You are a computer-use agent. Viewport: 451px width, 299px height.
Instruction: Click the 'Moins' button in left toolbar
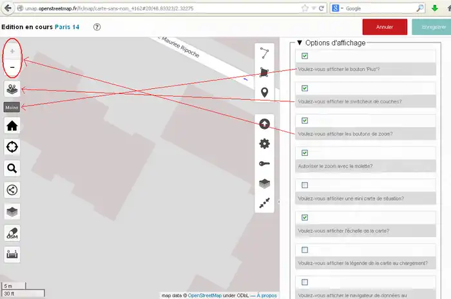pos(12,107)
